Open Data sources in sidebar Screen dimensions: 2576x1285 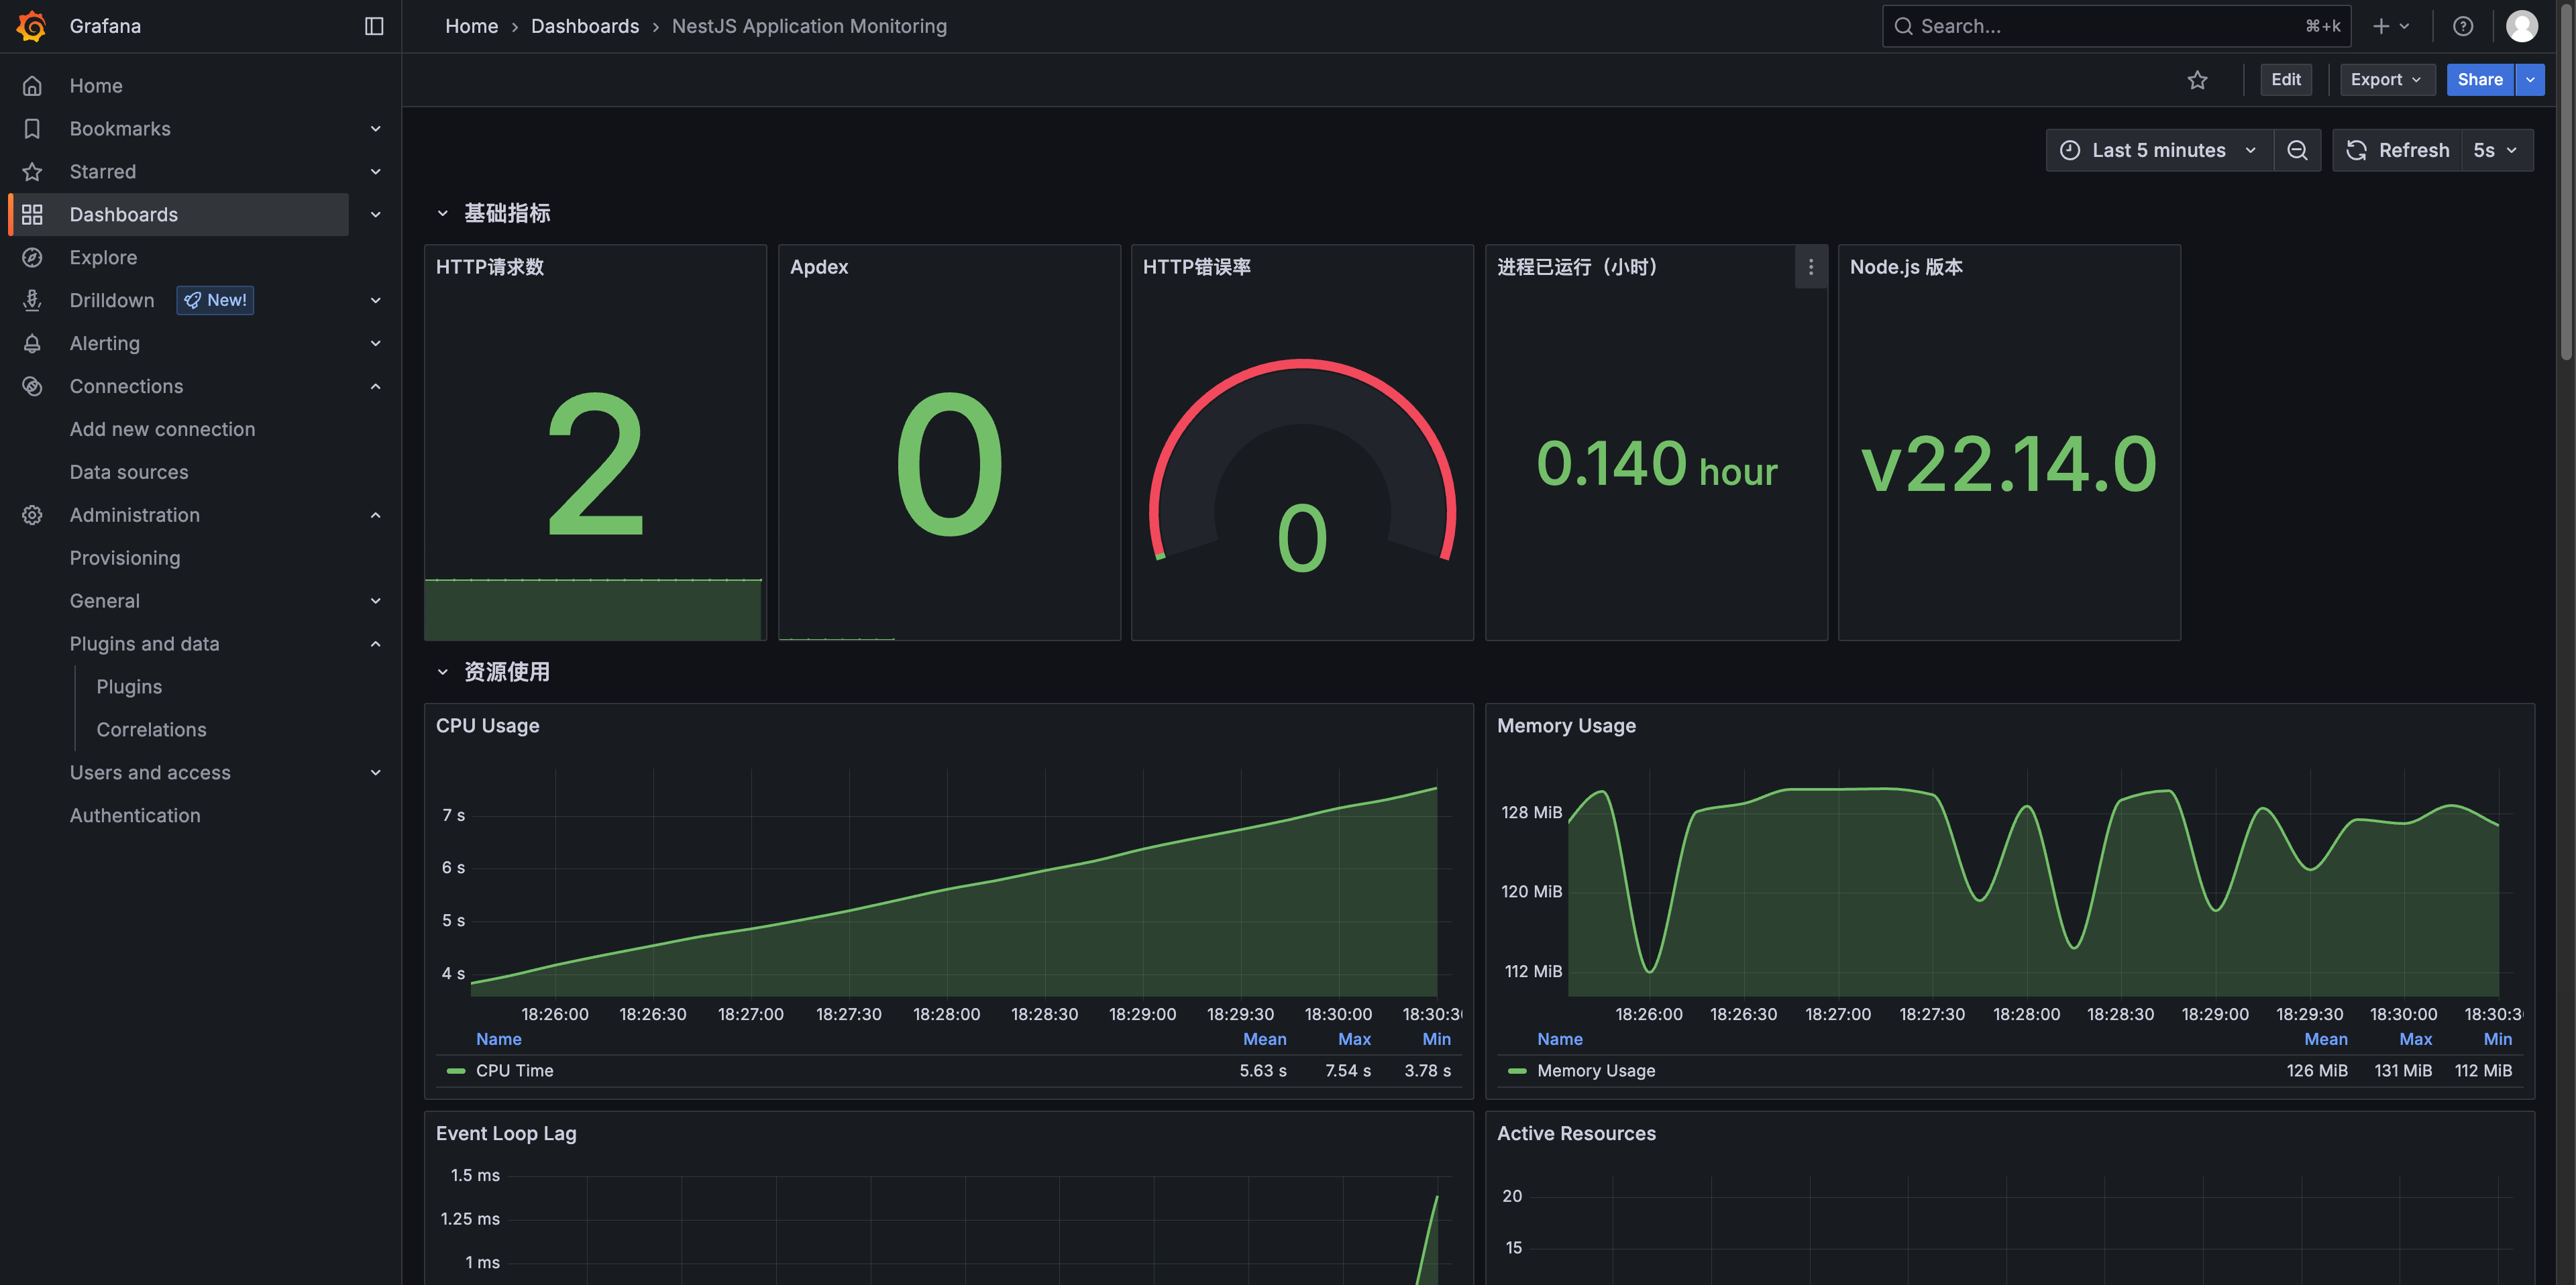tap(128, 472)
